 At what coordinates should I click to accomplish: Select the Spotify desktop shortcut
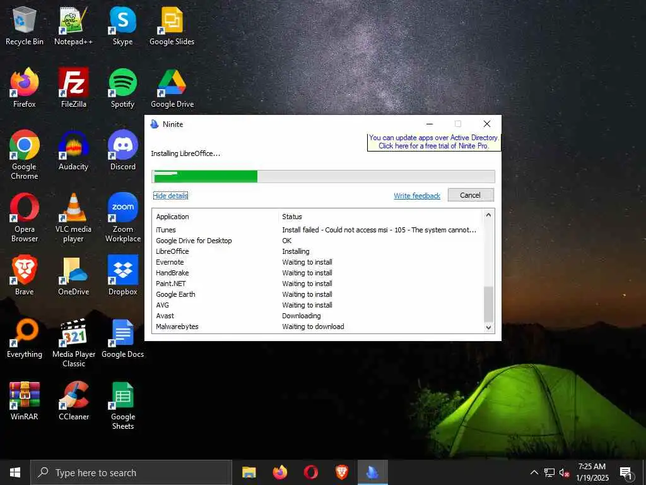123,88
